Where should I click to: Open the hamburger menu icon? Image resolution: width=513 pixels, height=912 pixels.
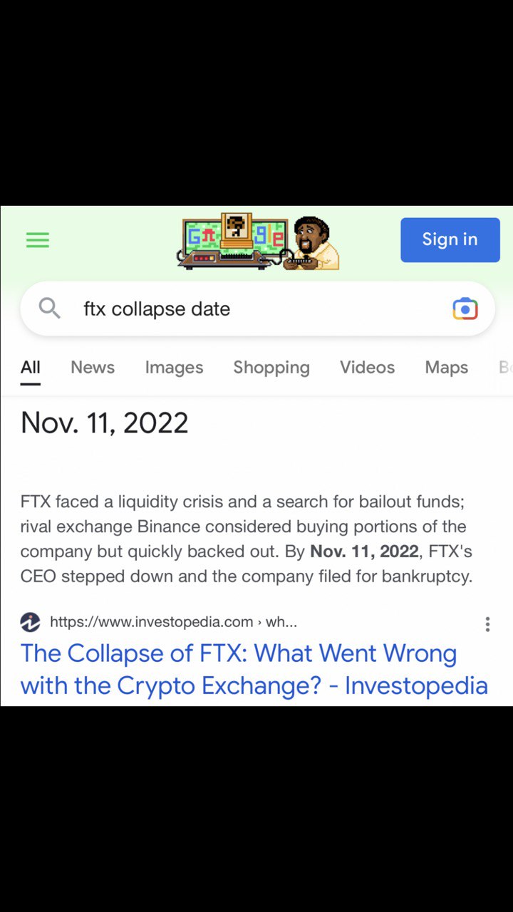pos(38,240)
